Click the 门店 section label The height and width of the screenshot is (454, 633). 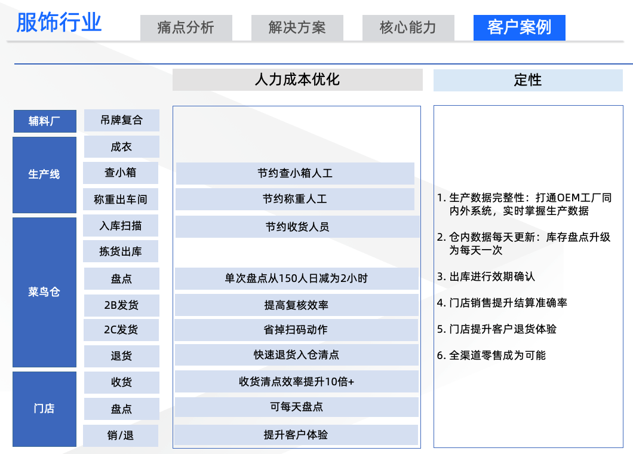click(x=45, y=409)
